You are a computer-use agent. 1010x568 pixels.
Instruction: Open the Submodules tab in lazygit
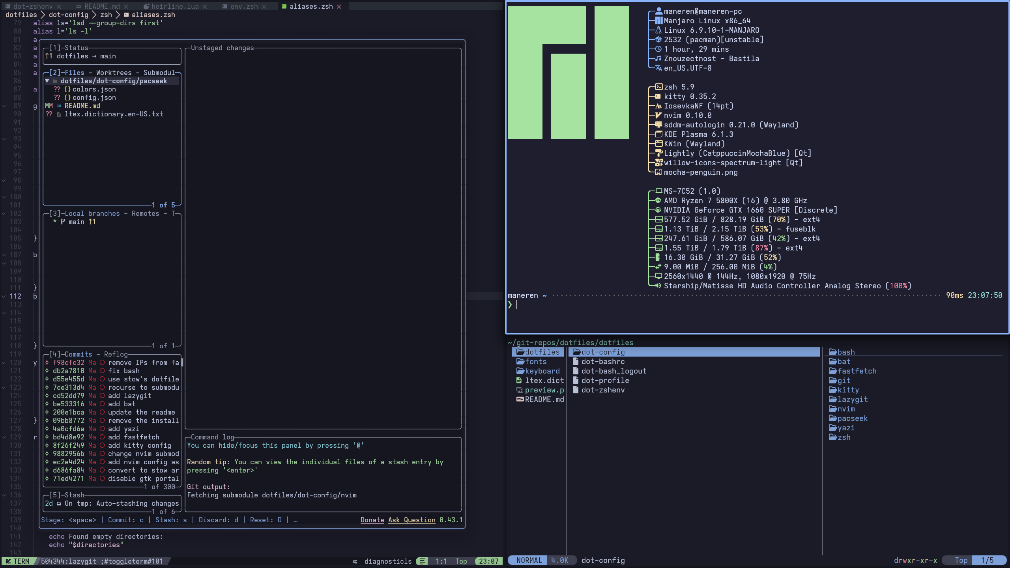[x=159, y=73]
